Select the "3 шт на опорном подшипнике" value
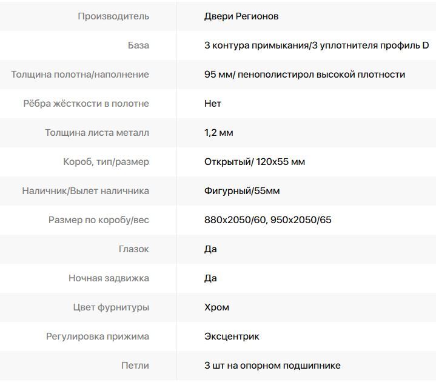 click(272, 366)
